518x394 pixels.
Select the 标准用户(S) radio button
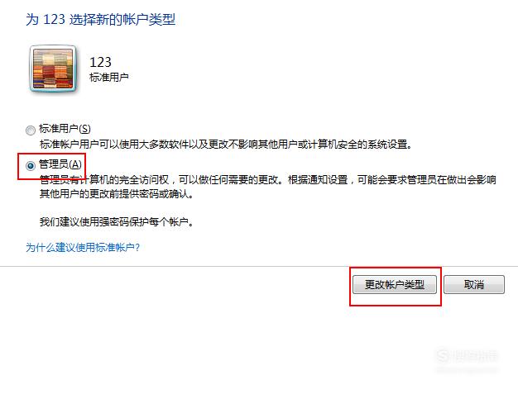[x=31, y=131]
